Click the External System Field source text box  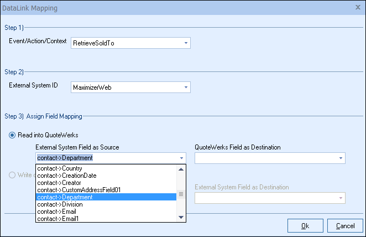click(105, 158)
